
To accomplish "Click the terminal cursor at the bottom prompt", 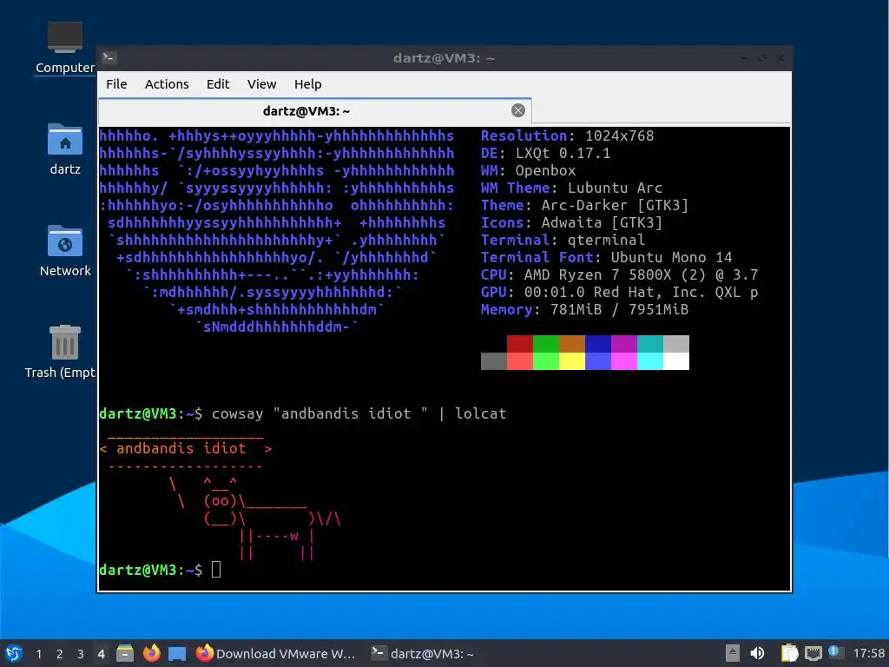I will [x=216, y=569].
